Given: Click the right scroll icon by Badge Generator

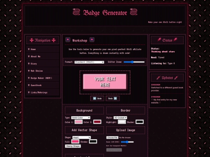Looking at the screenshot, I should [x=134, y=12].
